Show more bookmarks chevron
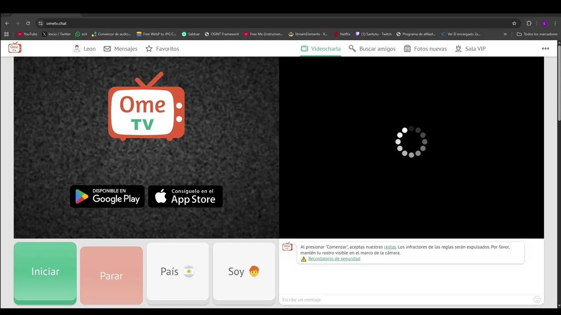This screenshot has width=561, height=315. pos(505,34)
